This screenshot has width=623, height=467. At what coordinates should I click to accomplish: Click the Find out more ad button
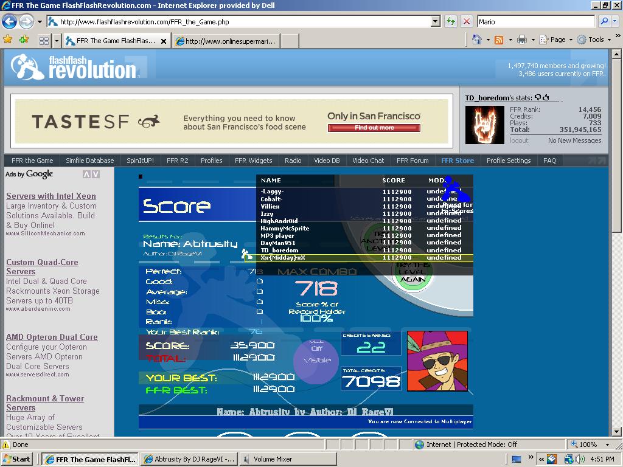(x=374, y=128)
